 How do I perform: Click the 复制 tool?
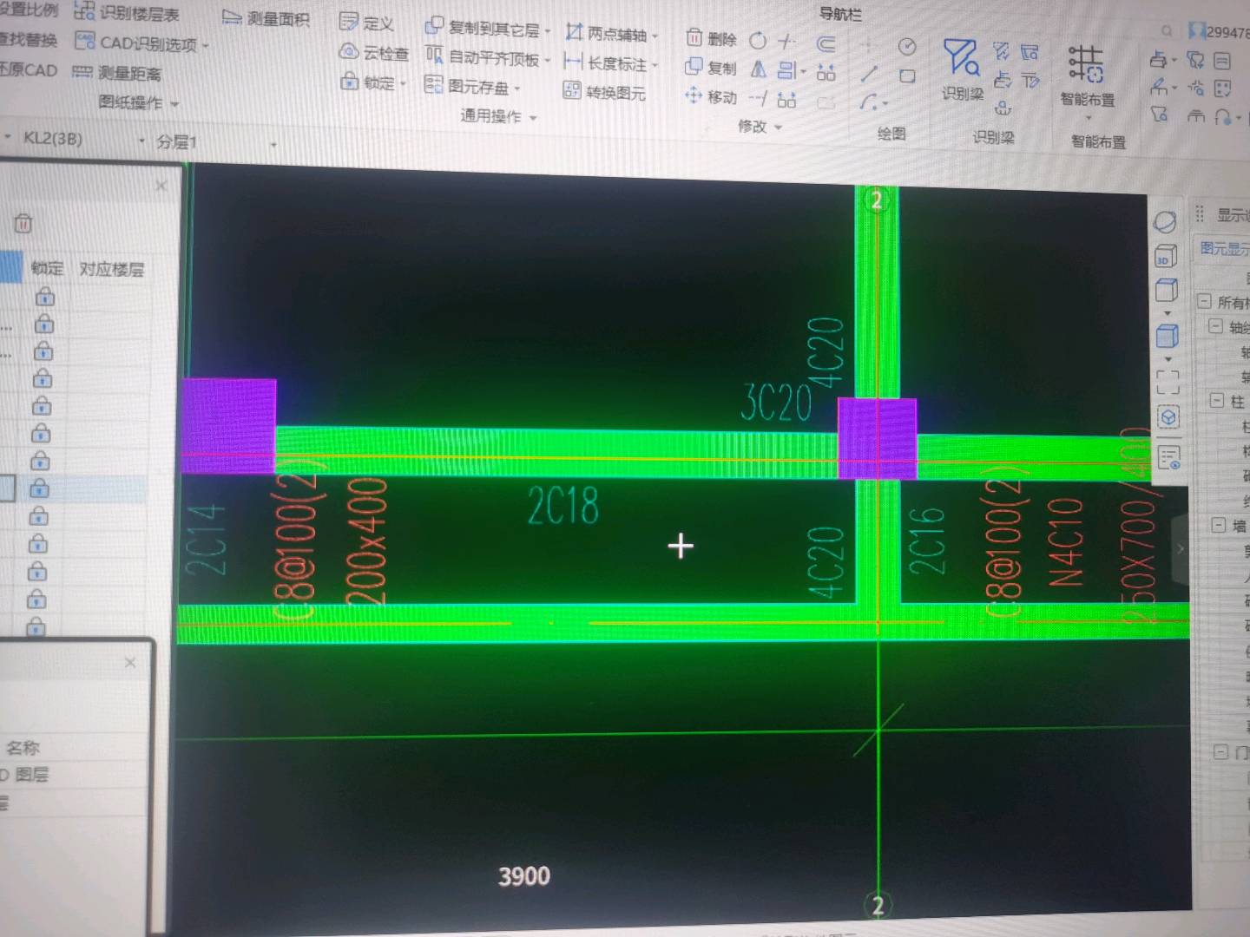coord(711,68)
